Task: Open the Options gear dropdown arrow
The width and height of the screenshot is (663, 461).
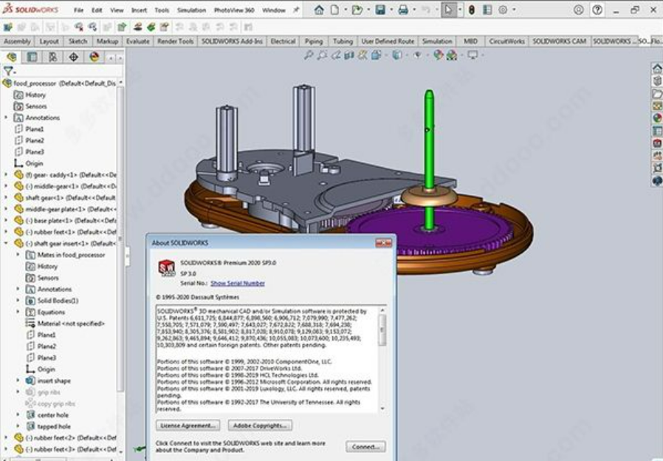Action: [x=514, y=10]
